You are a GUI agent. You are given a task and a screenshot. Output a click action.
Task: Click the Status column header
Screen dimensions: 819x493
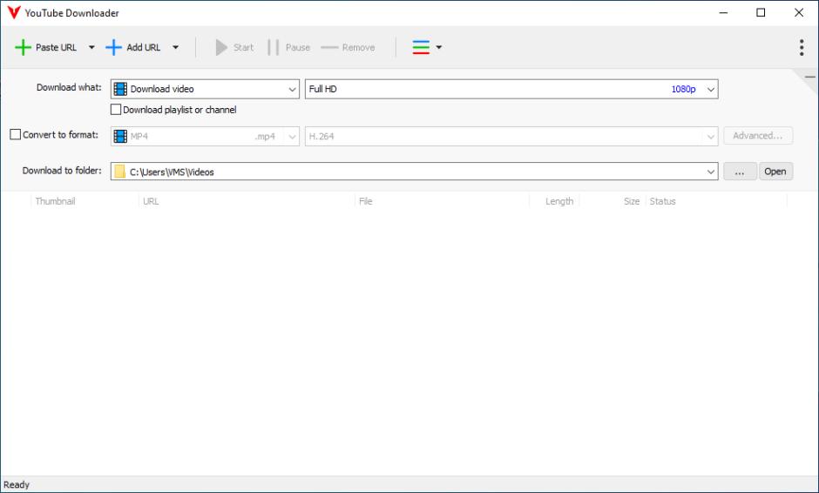click(716, 201)
